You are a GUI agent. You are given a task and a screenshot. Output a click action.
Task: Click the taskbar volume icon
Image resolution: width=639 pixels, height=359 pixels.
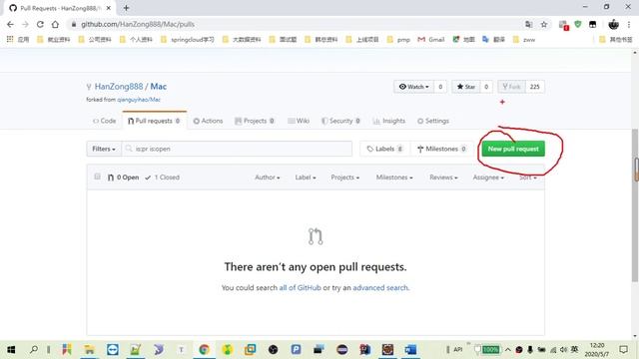[563, 349]
